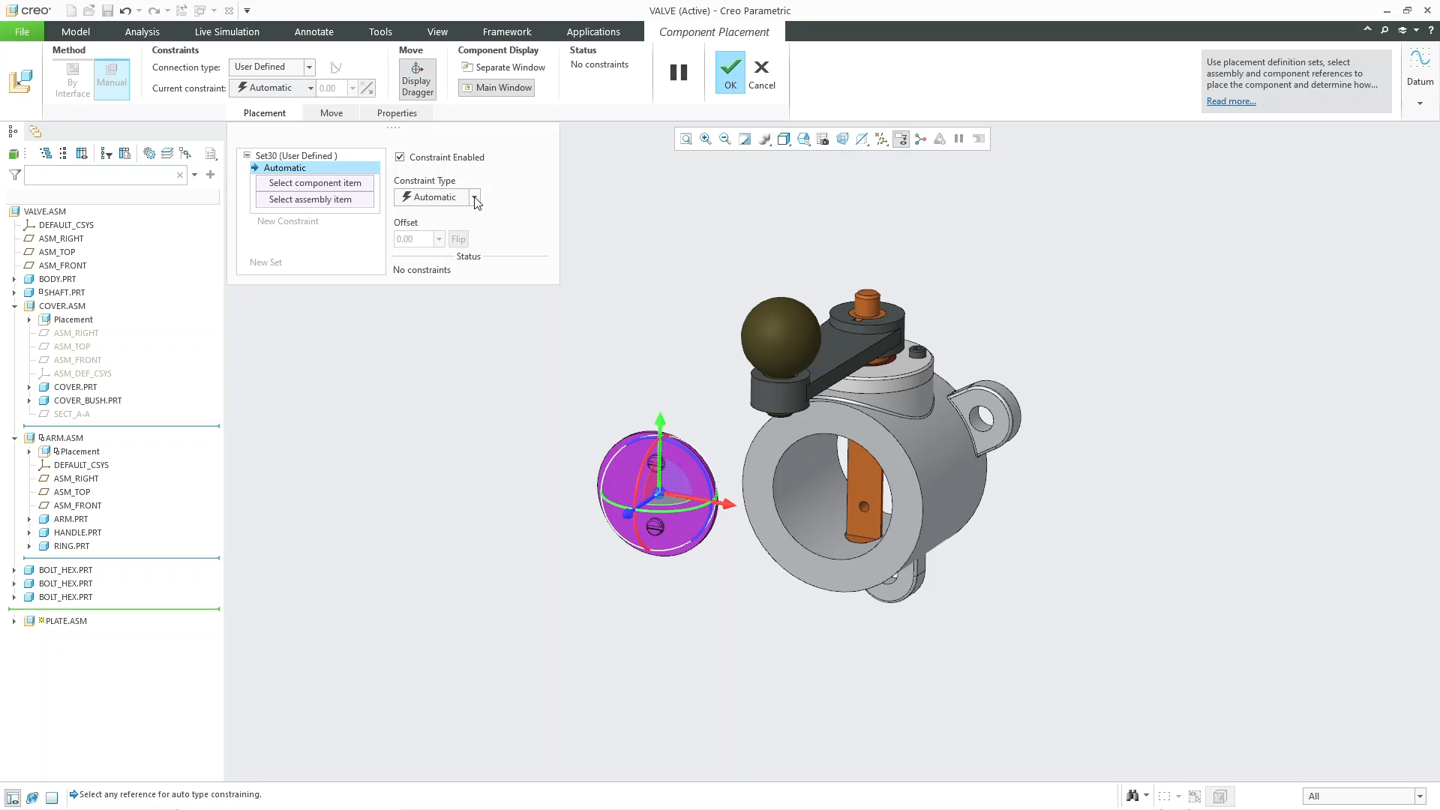Screen dimensions: 1440x810
Task: Toggle the simulation pause icon in graphics toolbar
Action: pyautogui.click(x=959, y=139)
